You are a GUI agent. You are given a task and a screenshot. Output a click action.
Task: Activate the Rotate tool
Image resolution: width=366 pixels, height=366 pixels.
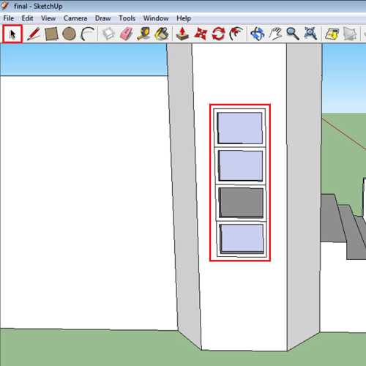tap(218, 34)
